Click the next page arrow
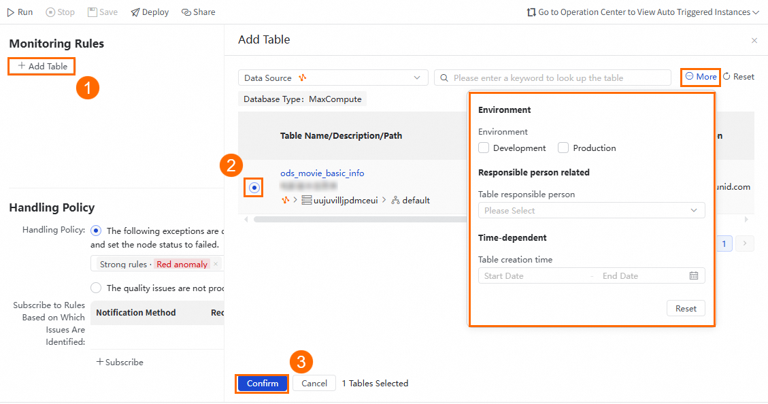This screenshot has height=404, width=768. tap(744, 243)
